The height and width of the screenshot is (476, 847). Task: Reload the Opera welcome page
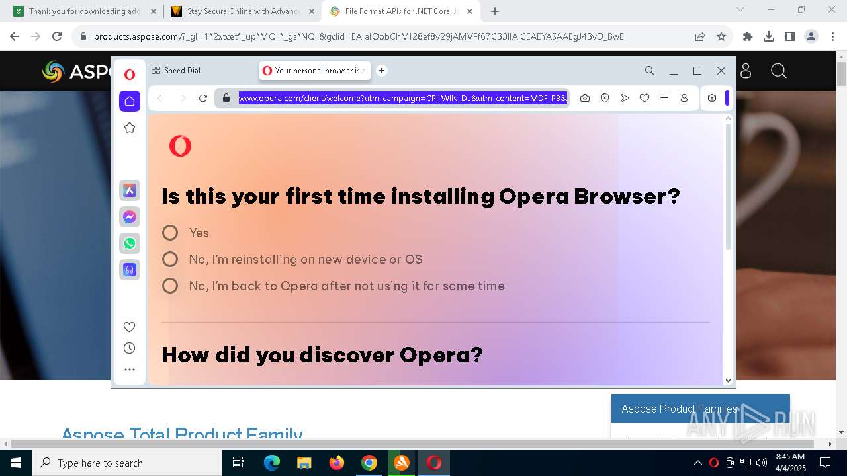pyautogui.click(x=203, y=98)
